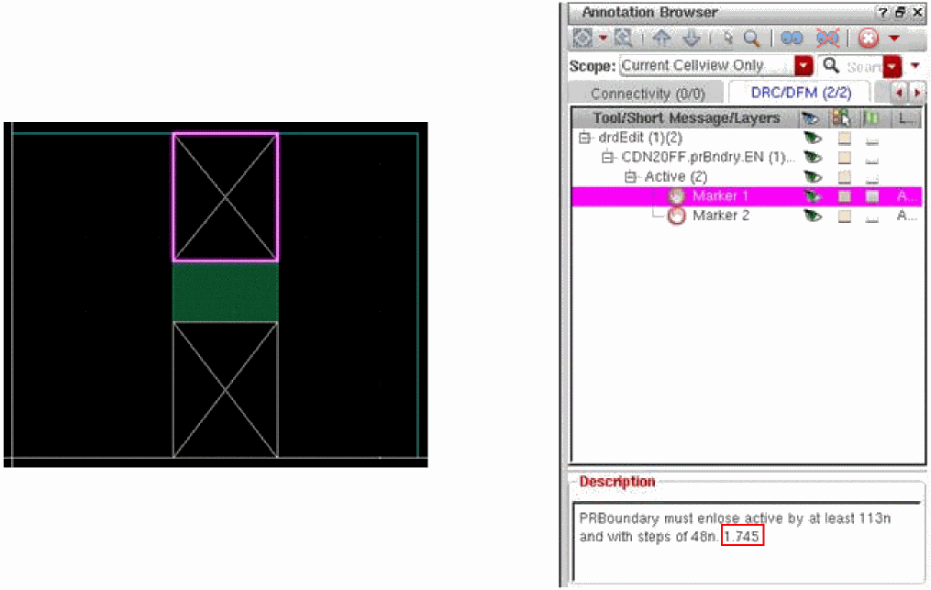Click the 1.745 value in the description
This screenshot has width=931, height=590.
(742, 536)
